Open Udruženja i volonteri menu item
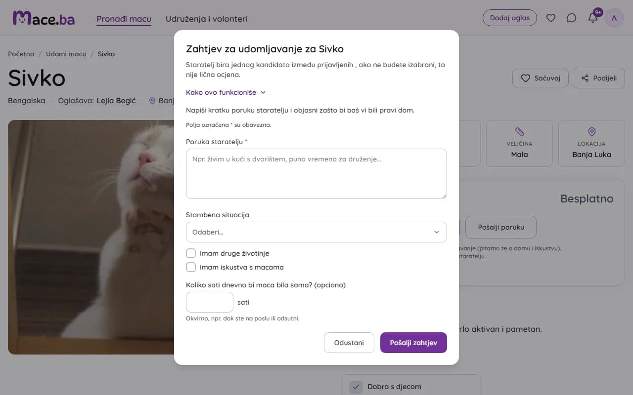The height and width of the screenshot is (395, 633). tap(207, 19)
